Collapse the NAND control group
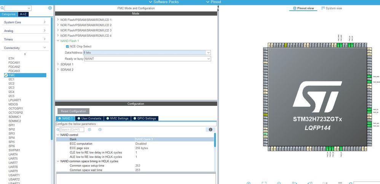Image resolution: width=380 pixels, height=184 pixels. [58, 135]
